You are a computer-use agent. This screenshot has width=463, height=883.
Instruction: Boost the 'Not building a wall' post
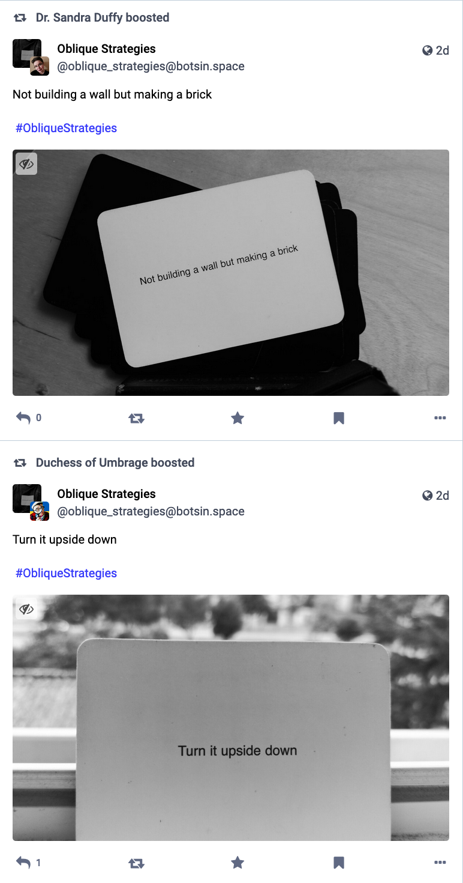pos(137,418)
